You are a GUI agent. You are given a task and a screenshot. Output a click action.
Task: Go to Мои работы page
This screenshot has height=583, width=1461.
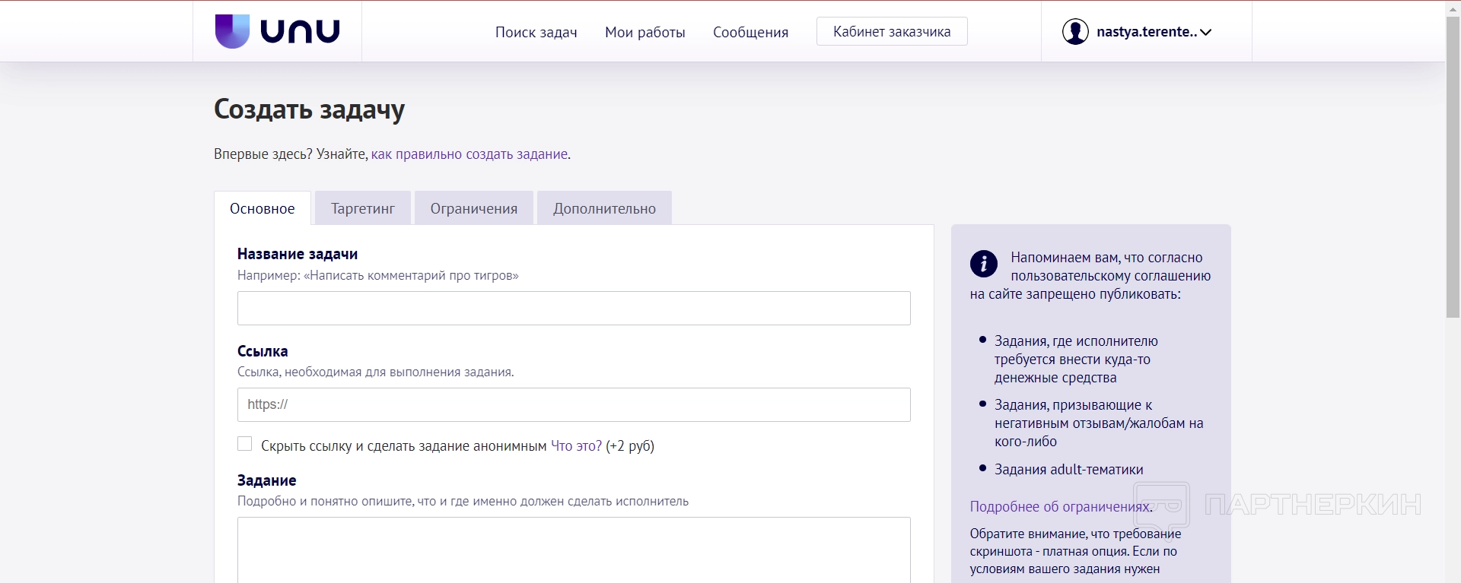point(645,32)
